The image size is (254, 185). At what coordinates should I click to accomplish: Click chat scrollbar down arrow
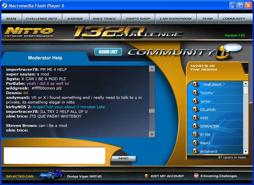click(x=152, y=134)
